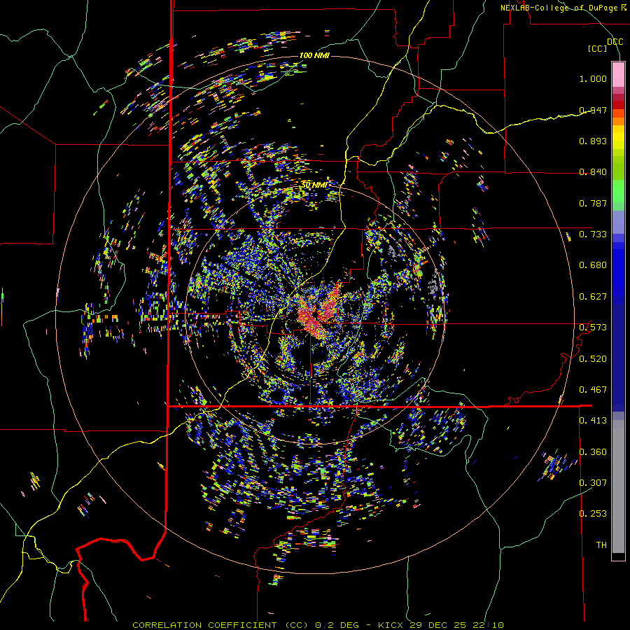Screen dimensions: 630x630
Task: Click the 0.253 scale value
Action: coord(593,514)
